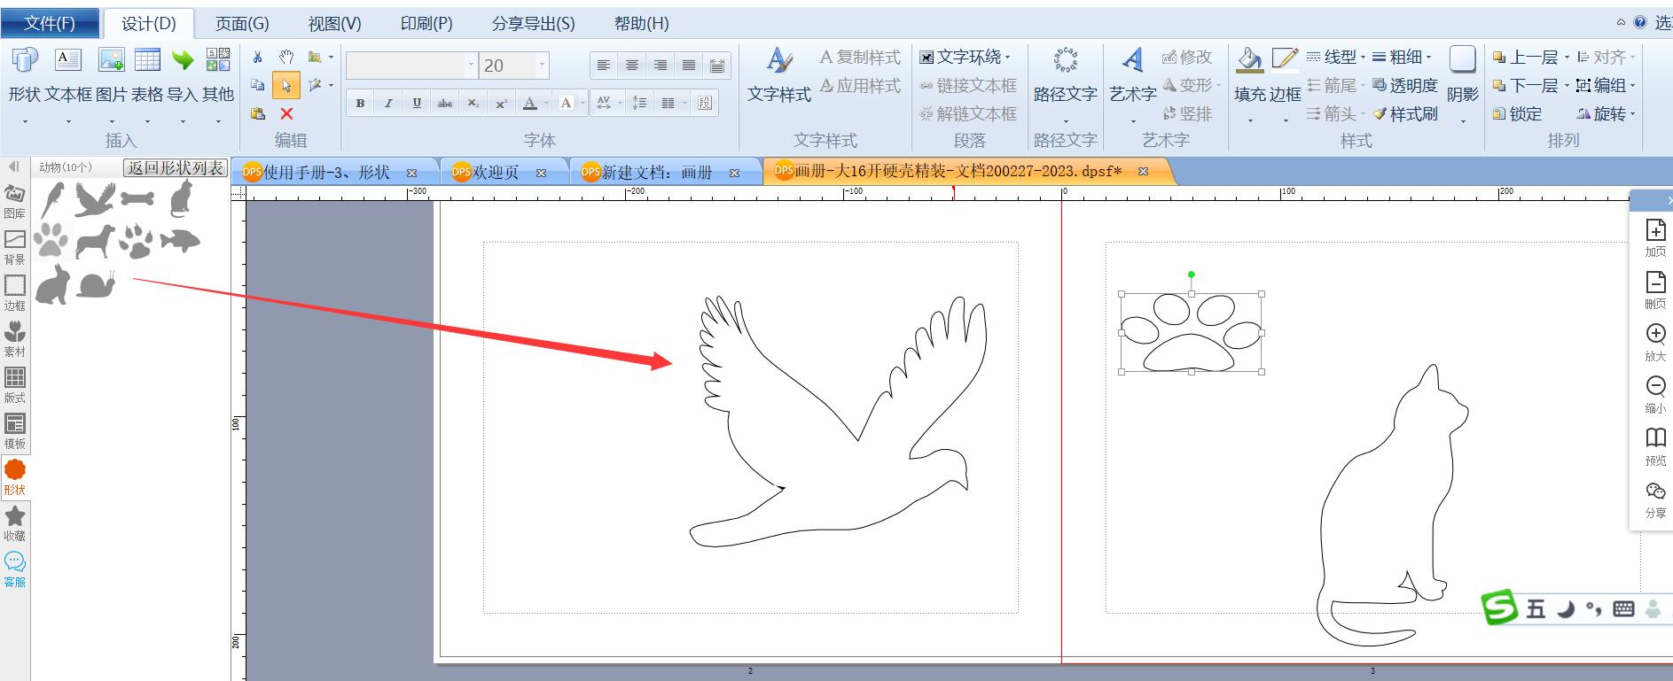Screen dimensions: 1673x681
Task: Toggle italic formatting button
Action: pos(388,103)
